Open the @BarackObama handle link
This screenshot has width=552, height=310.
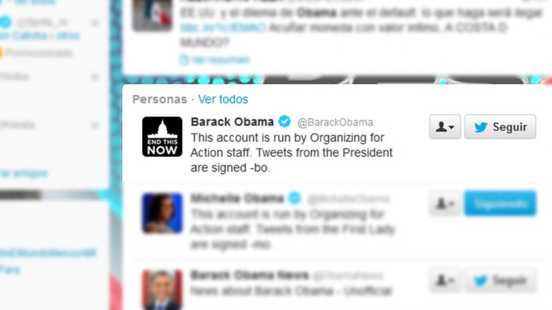[x=336, y=122]
